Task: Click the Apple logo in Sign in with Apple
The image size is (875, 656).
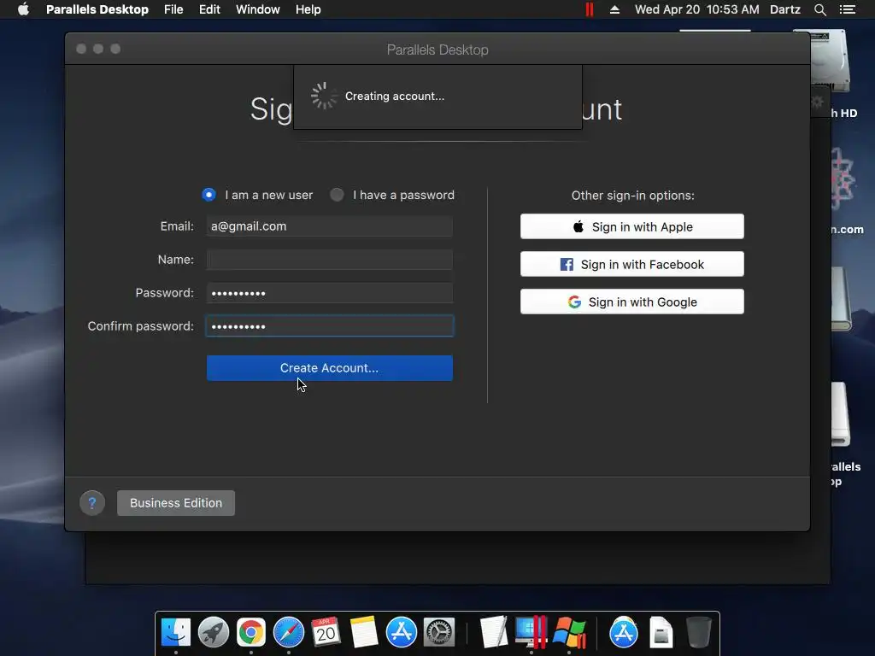Action: click(x=578, y=226)
